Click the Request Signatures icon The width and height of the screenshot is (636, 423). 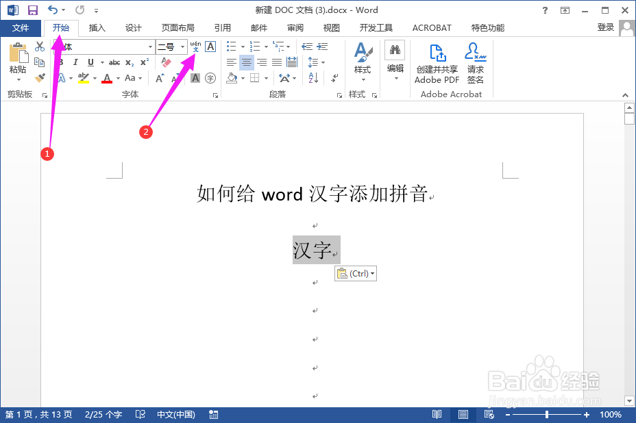click(x=476, y=64)
